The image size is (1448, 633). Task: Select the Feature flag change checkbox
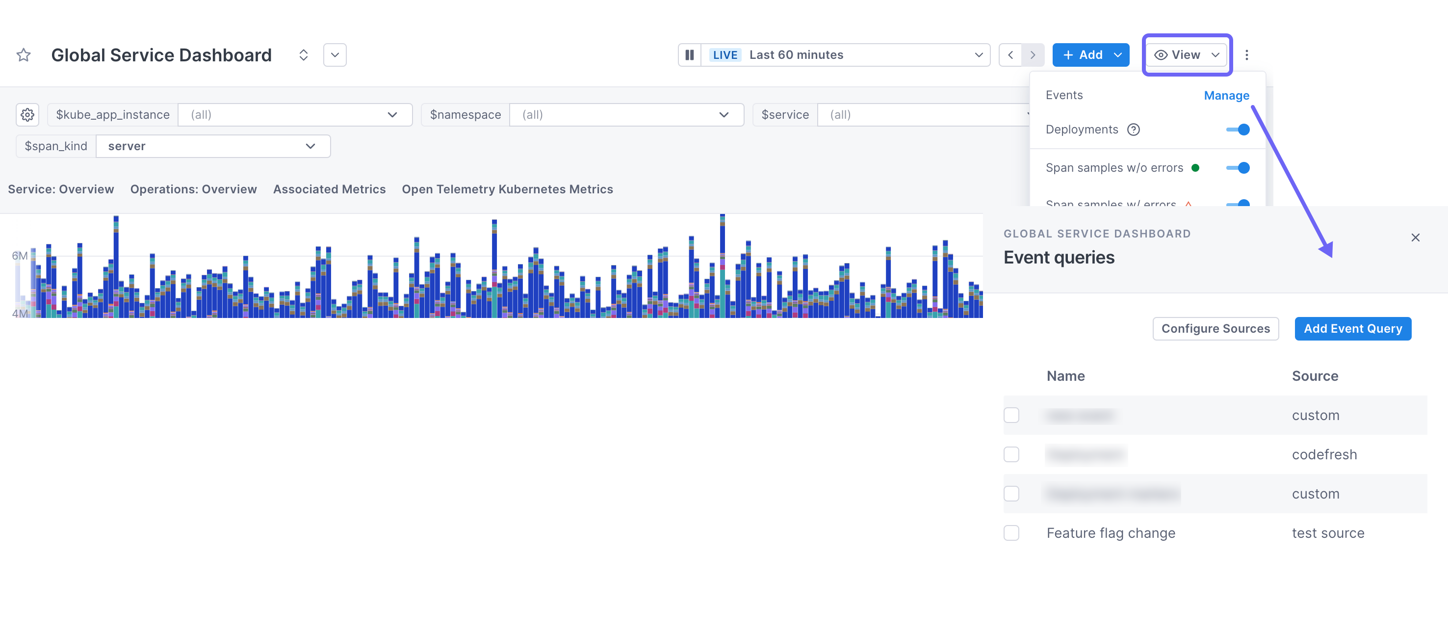(1012, 533)
